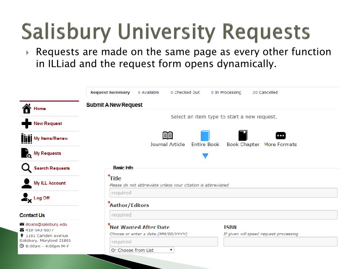Click the blue triangle below Entire Book

coord(205,156)
